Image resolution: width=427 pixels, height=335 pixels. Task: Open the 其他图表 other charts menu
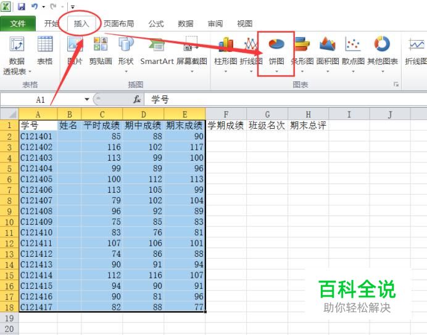tap(383, 54)
